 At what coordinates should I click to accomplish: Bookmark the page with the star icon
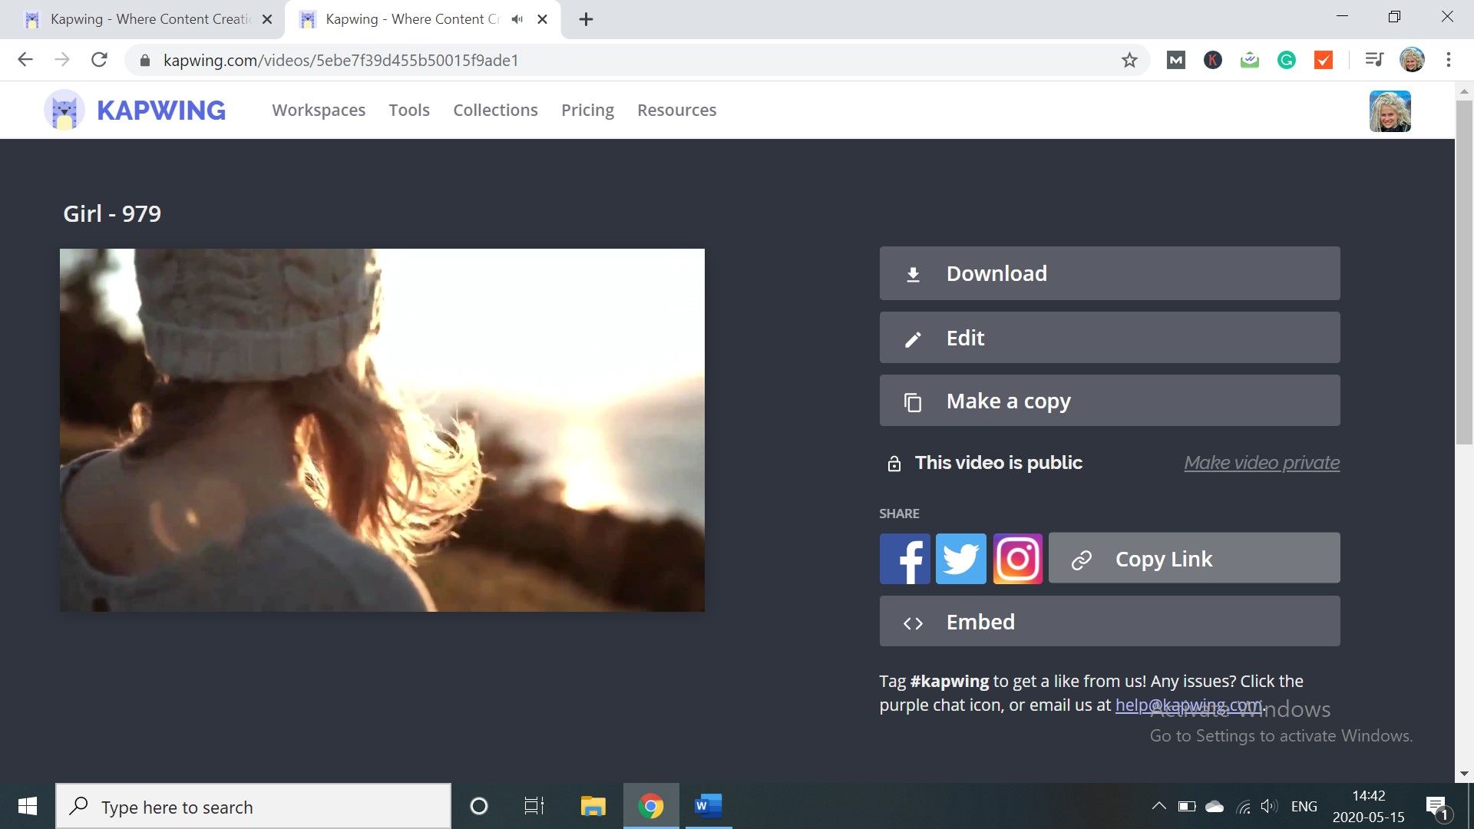click(1128, 59)
